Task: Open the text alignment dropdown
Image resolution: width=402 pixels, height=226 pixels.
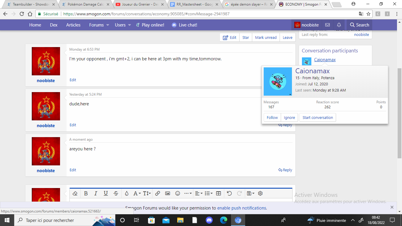Action: click(199, 193)
